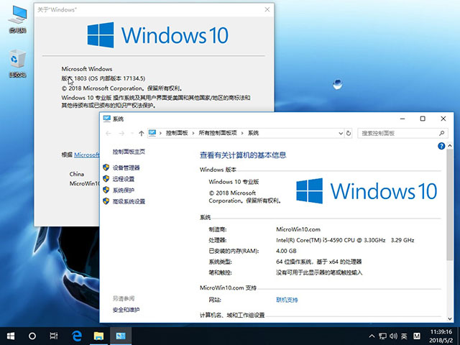The width and height of the screenshot is (460, 345).
Task: Click the computer icon in address bar
Action: click(x=152, y=133)
